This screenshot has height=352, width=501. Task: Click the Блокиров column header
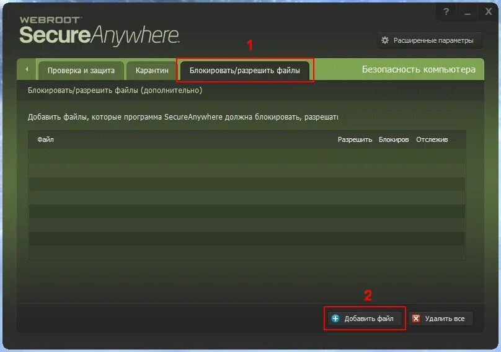click(x=394, y=139)
